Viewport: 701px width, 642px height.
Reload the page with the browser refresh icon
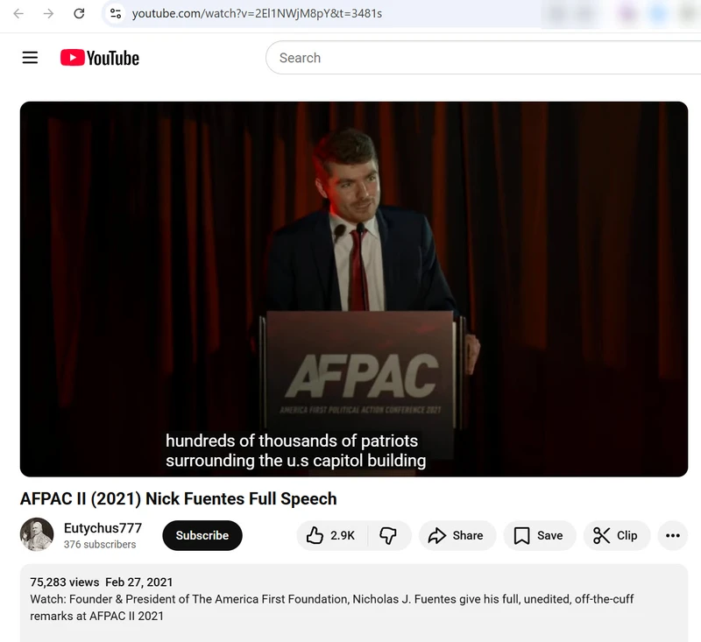79,13
